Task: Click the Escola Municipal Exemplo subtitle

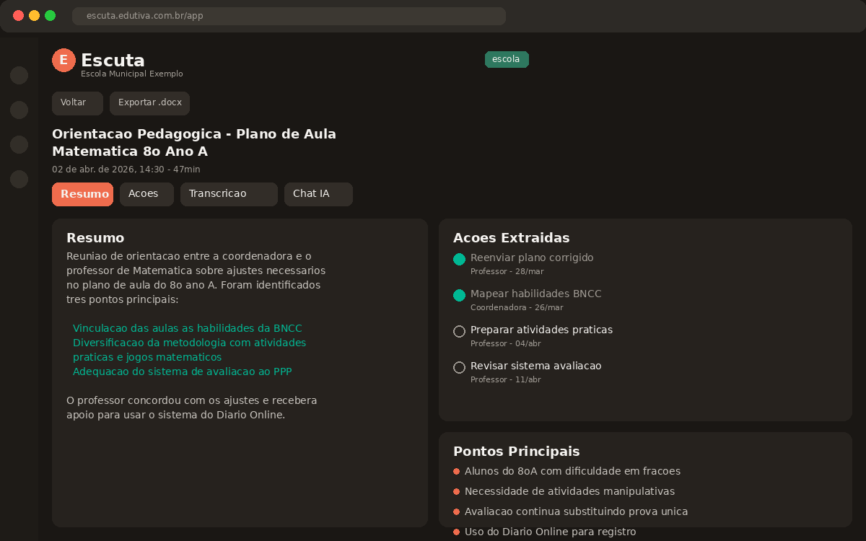Action: 132,74
